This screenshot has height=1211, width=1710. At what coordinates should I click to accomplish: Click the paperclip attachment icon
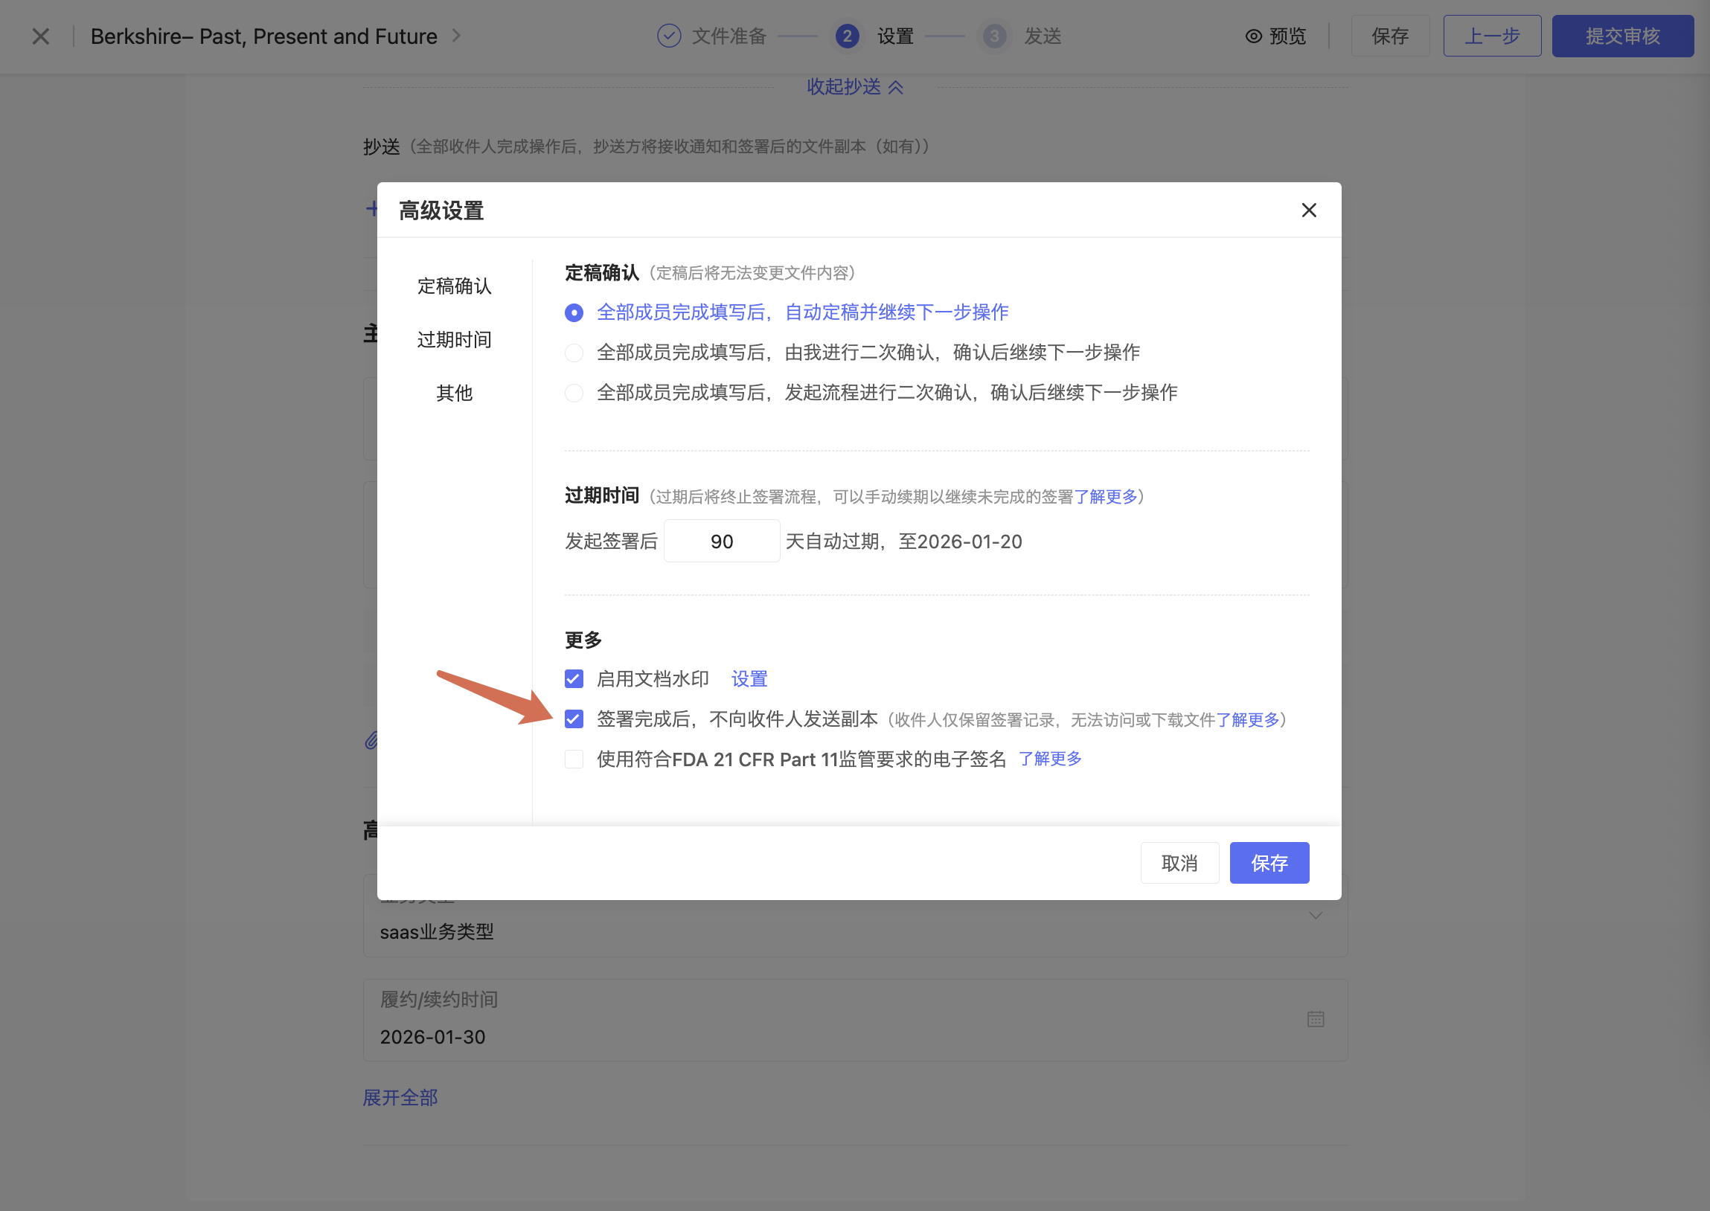point(371,739)
